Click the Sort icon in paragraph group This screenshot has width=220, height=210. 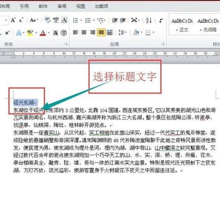click(x=149, y=20)
